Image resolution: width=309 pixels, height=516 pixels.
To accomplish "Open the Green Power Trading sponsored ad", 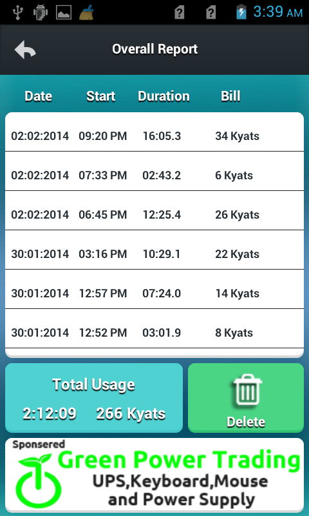I will 154,475.
